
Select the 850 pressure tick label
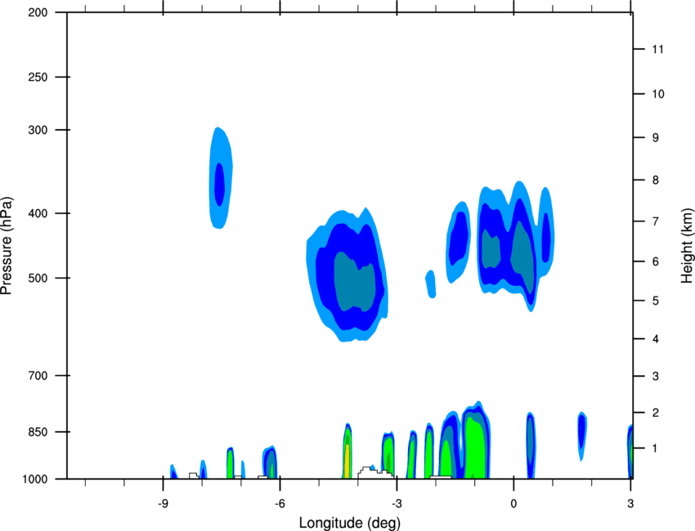[x=38, y=432]
